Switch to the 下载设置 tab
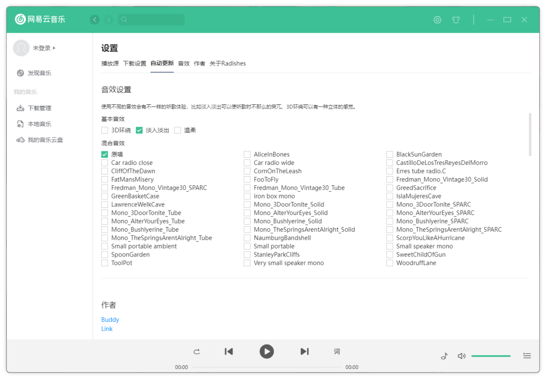Screen dimensions: 546x379 [135, 63]
